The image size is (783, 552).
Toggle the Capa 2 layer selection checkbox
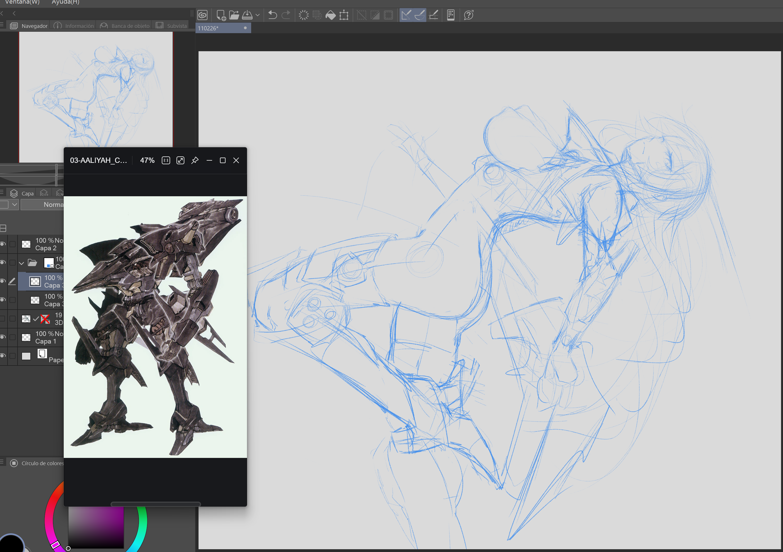(x=13, y=244)
